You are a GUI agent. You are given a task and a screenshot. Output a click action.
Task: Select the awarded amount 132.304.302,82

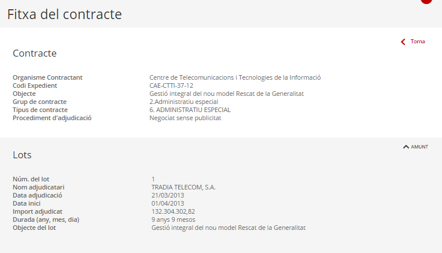[173, 211]
